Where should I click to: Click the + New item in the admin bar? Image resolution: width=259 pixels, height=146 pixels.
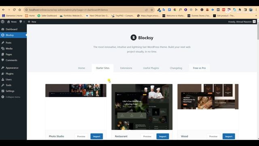coord(32,21)
